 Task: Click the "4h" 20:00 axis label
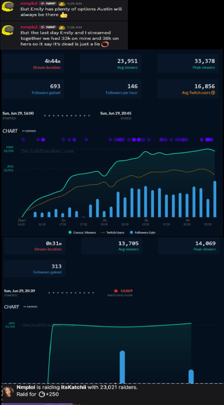188,222
